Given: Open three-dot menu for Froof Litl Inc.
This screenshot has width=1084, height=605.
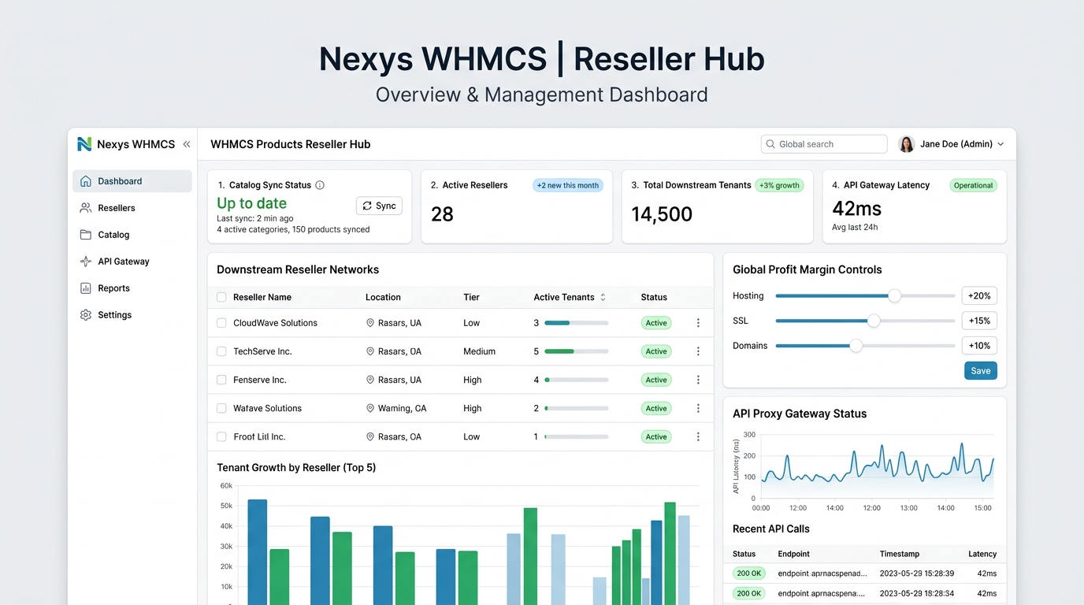Looking at the screenshot, I should coord(698,436).
